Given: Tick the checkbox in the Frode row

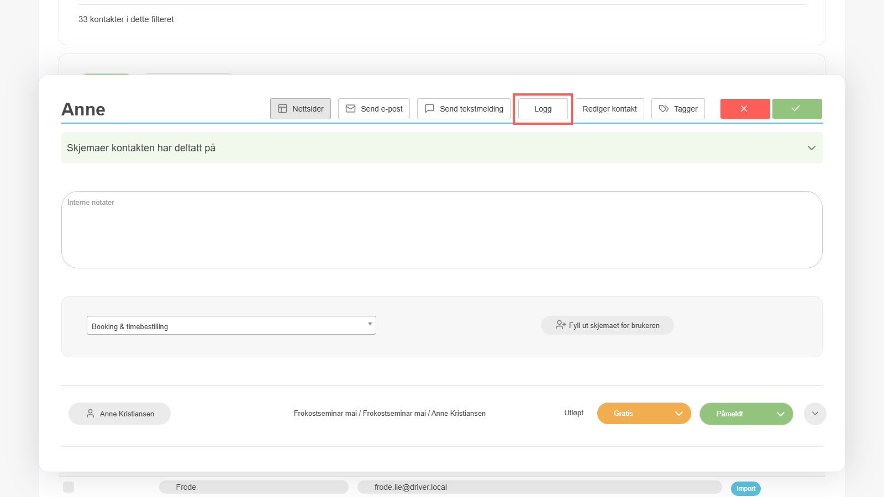Looking at the screenshot, I should pyautogui.click(x=69, y=487).
